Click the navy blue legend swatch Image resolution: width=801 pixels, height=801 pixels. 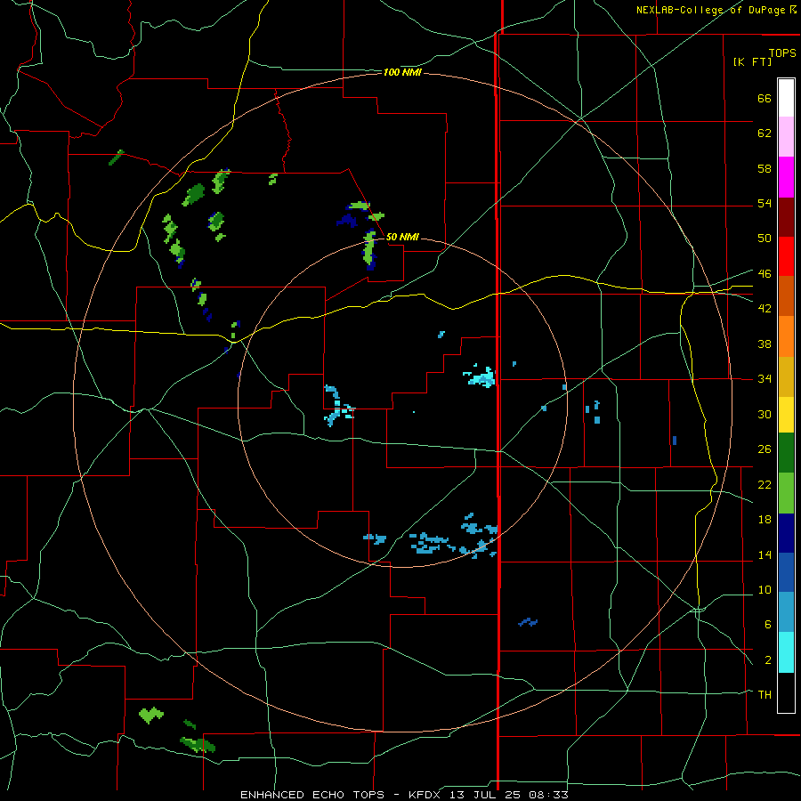(x=786, y=533)
